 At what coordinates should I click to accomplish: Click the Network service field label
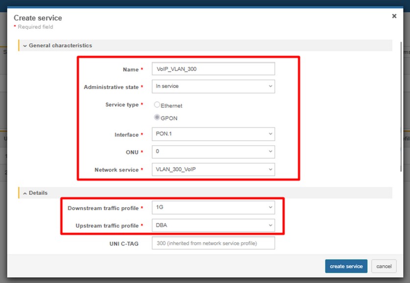(116, 170)
